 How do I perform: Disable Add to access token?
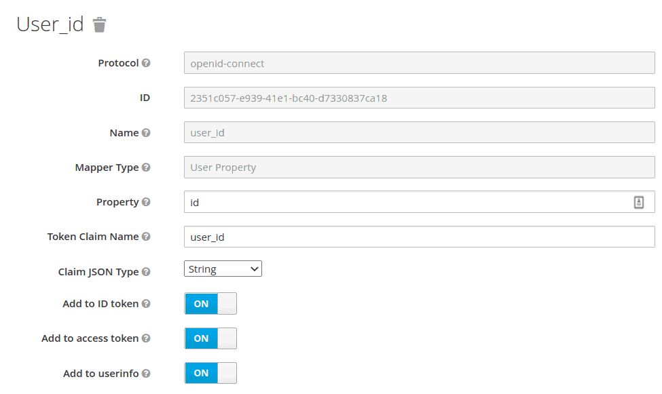coord(210,338)
